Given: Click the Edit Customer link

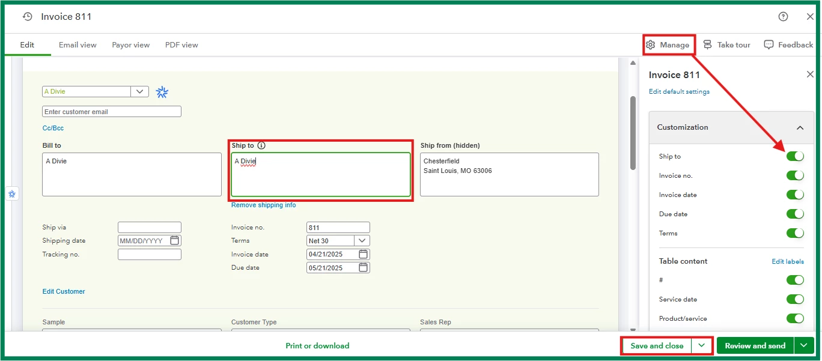Looking at the screenshot, I should (64, 291).
